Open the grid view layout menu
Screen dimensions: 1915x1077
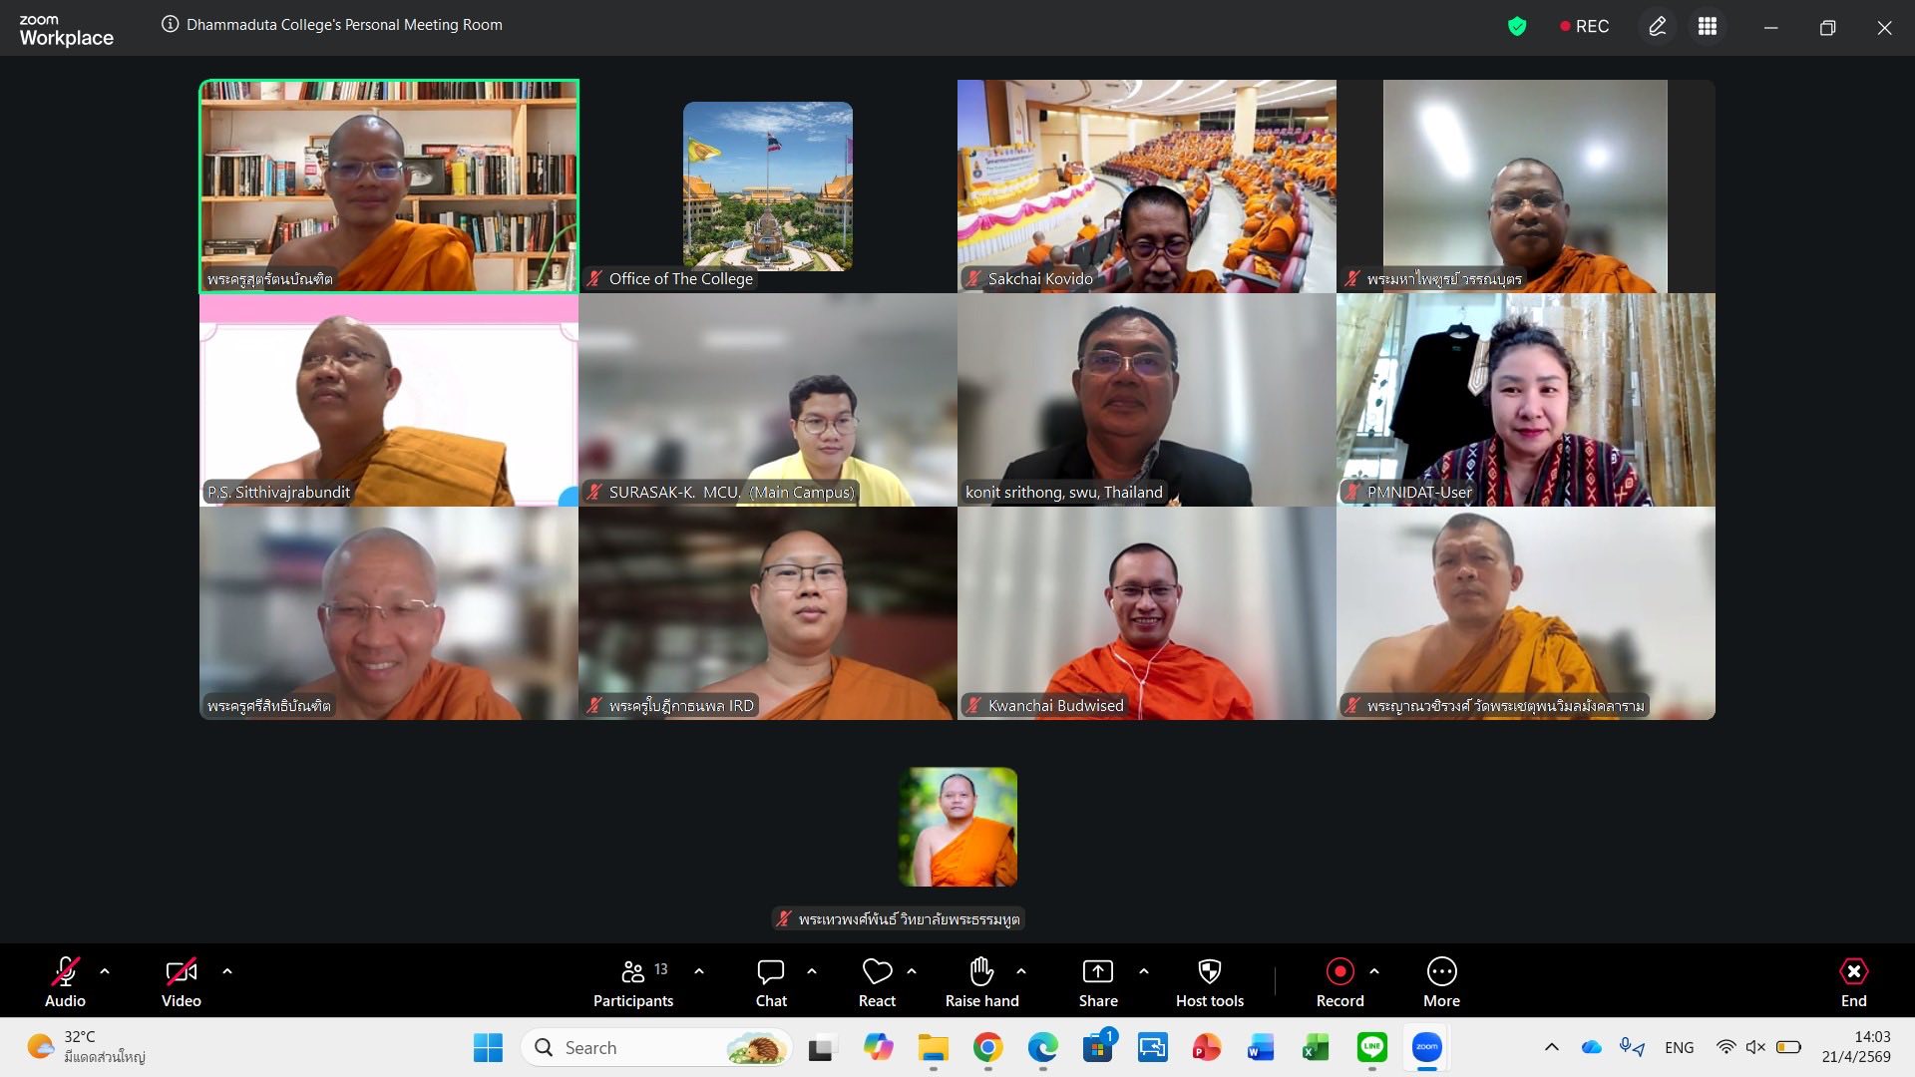click(x=1708, y=27)
